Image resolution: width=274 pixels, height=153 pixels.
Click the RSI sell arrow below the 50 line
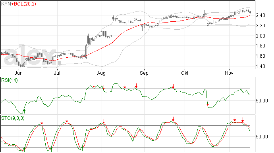208,104
